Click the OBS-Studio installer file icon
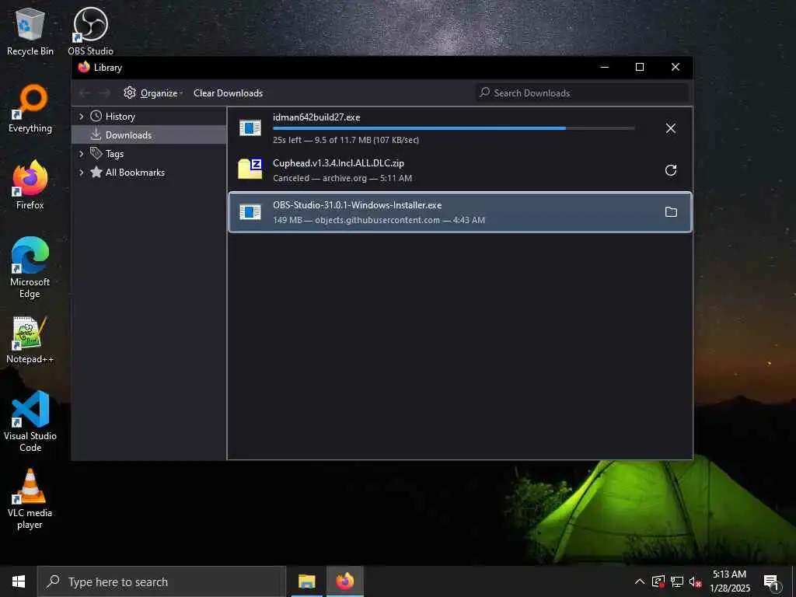This screenshot has height=597, width=796. 250,211
